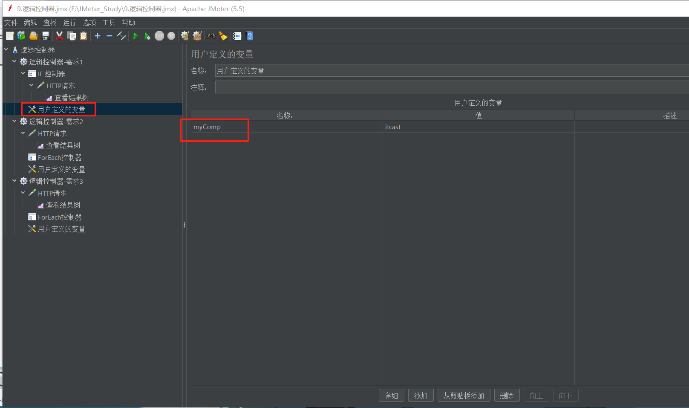Create a new test plan with New icon
This screenshot has height=408, width=689.
(x=10, y=36)
